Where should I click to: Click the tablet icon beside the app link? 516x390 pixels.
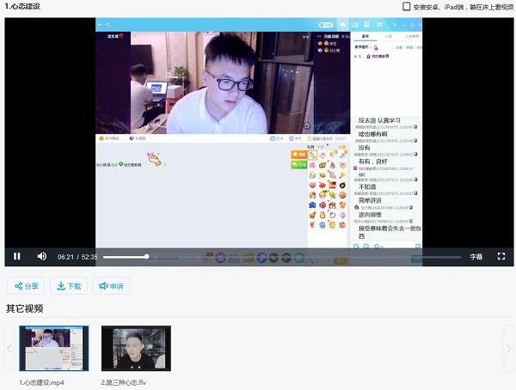coord(407,7)
